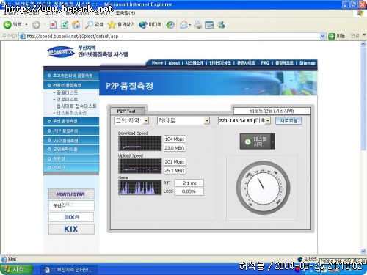
Task: Click the Edit page icon in toolbar
Action: (209, 25)
